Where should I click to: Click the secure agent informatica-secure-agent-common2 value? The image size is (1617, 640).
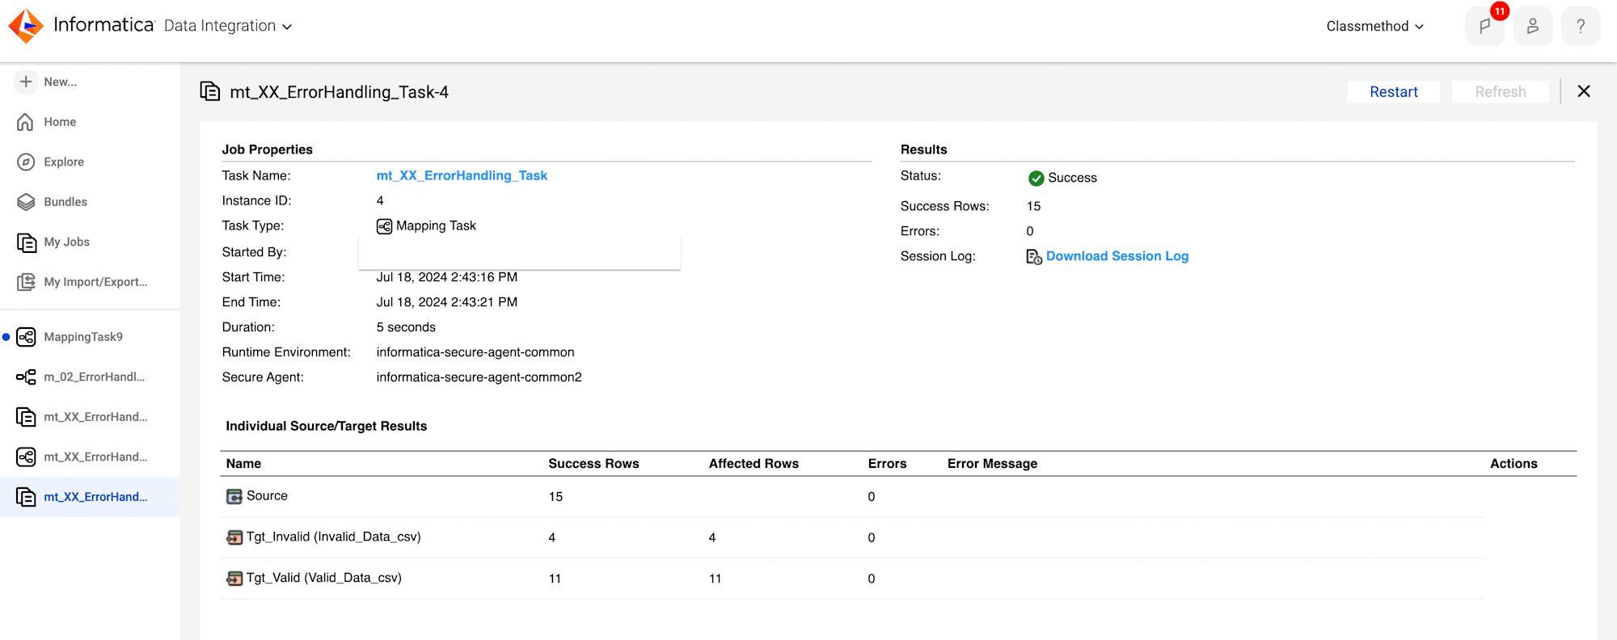pyautogui.click(x=479, y=377)
